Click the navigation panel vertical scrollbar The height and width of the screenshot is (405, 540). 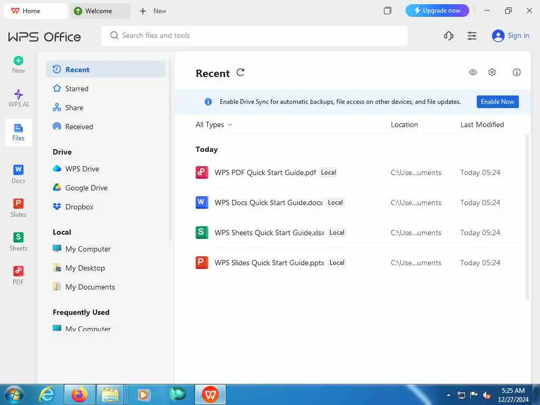tap(170, 150)
